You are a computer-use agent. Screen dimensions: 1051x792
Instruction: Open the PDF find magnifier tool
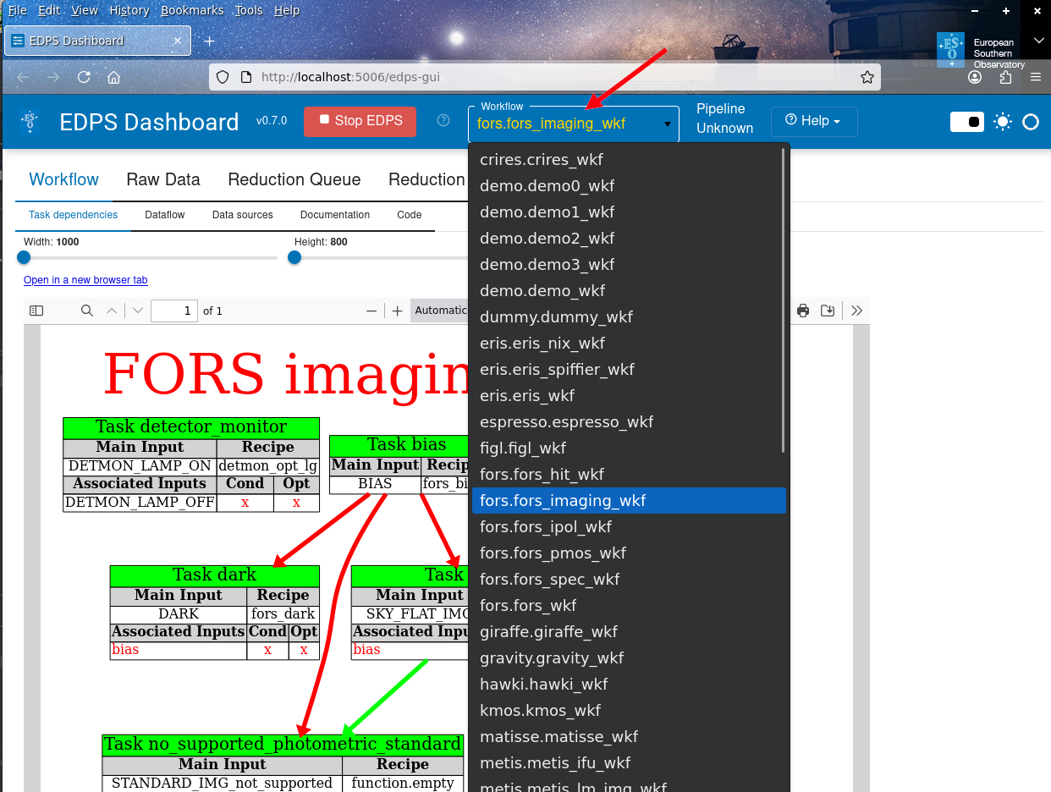86,311
